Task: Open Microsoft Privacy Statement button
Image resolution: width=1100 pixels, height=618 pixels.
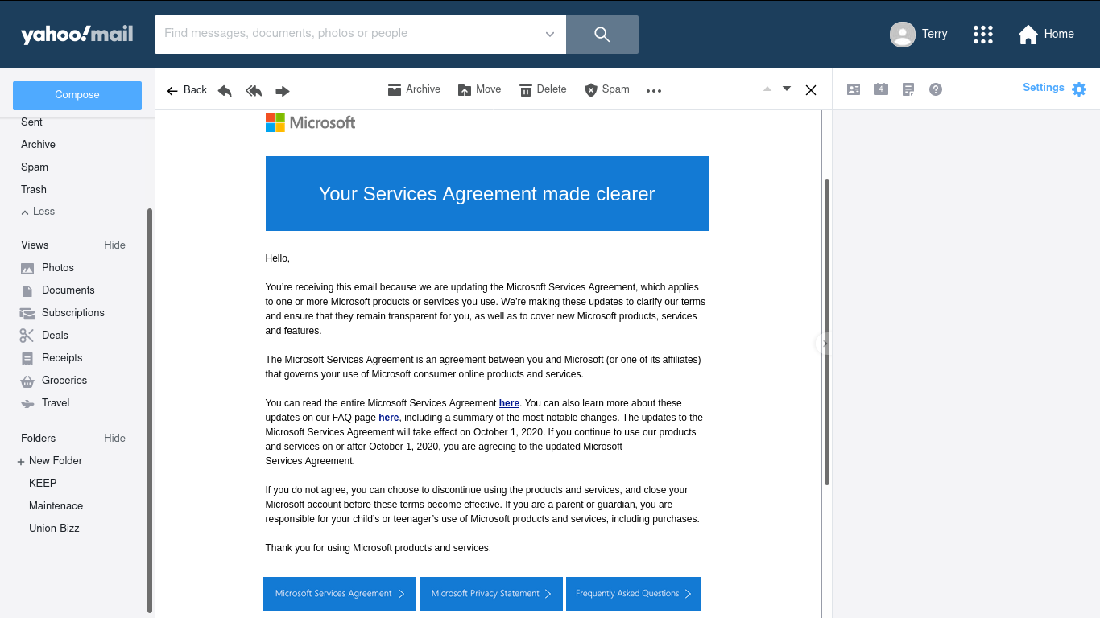Action: [x=491, y=594]
